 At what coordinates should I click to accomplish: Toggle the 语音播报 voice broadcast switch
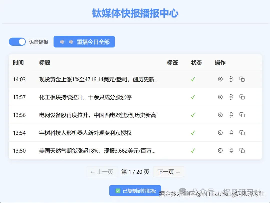(17, 42)
